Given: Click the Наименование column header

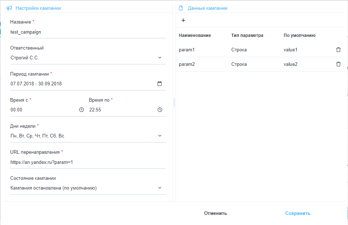Looking at the screenshot, I should 195,35.
